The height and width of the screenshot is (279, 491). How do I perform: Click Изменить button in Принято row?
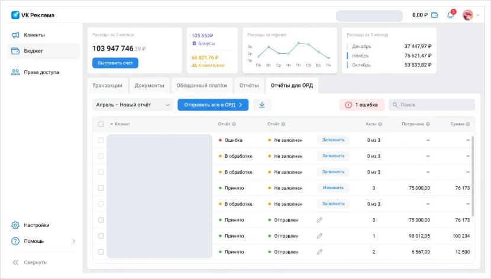(333, 188)
